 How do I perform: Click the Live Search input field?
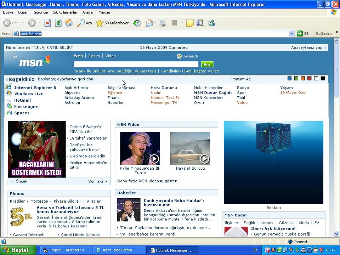pyautogui.click(x=136, y=64)
